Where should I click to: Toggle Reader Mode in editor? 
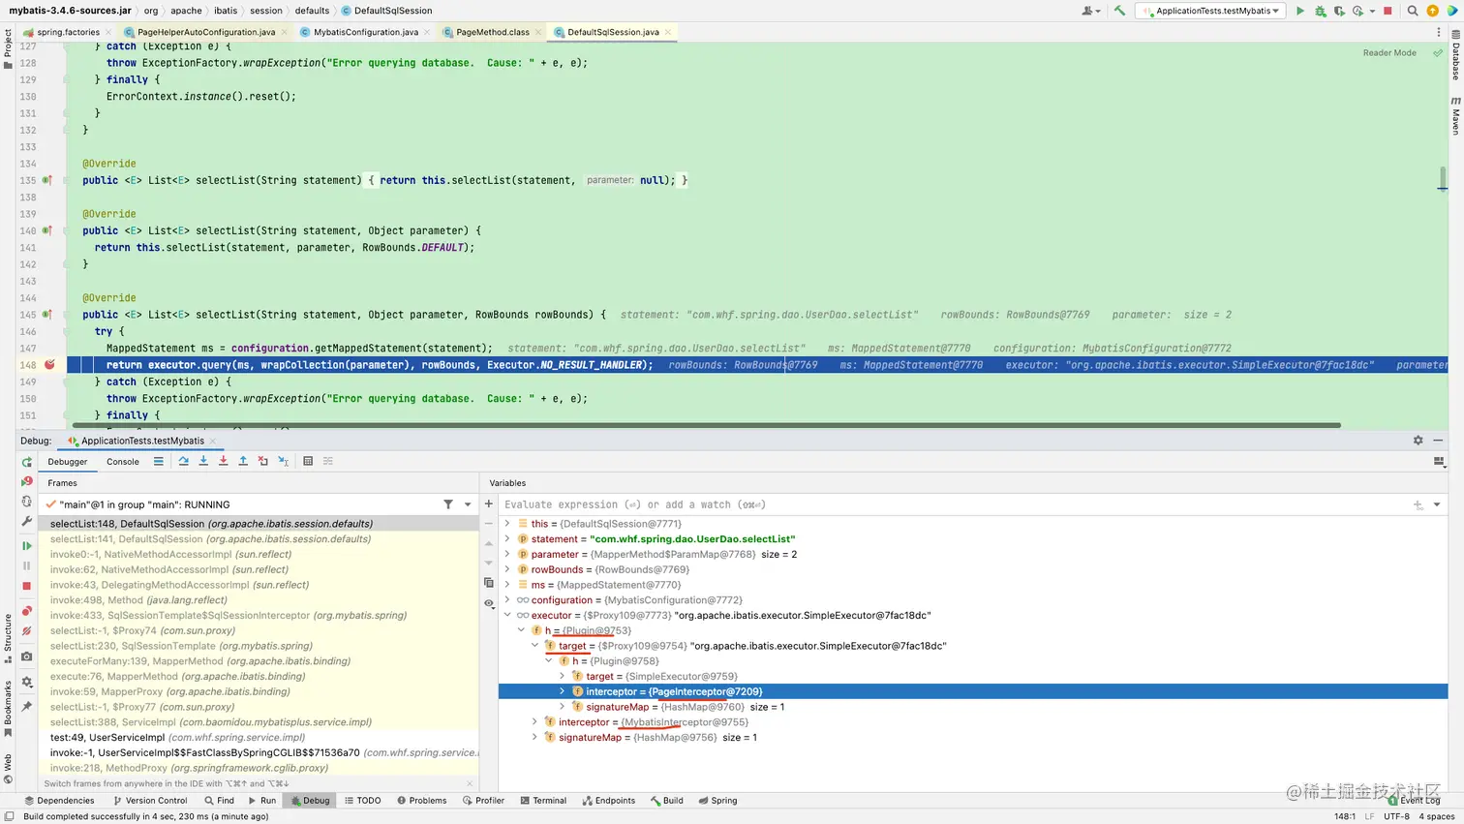(x=1389, y=53)
